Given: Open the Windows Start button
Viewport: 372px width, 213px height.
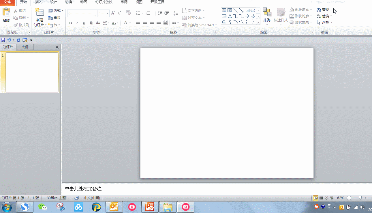Looking at the screenshot, I should tap(7, 207).
